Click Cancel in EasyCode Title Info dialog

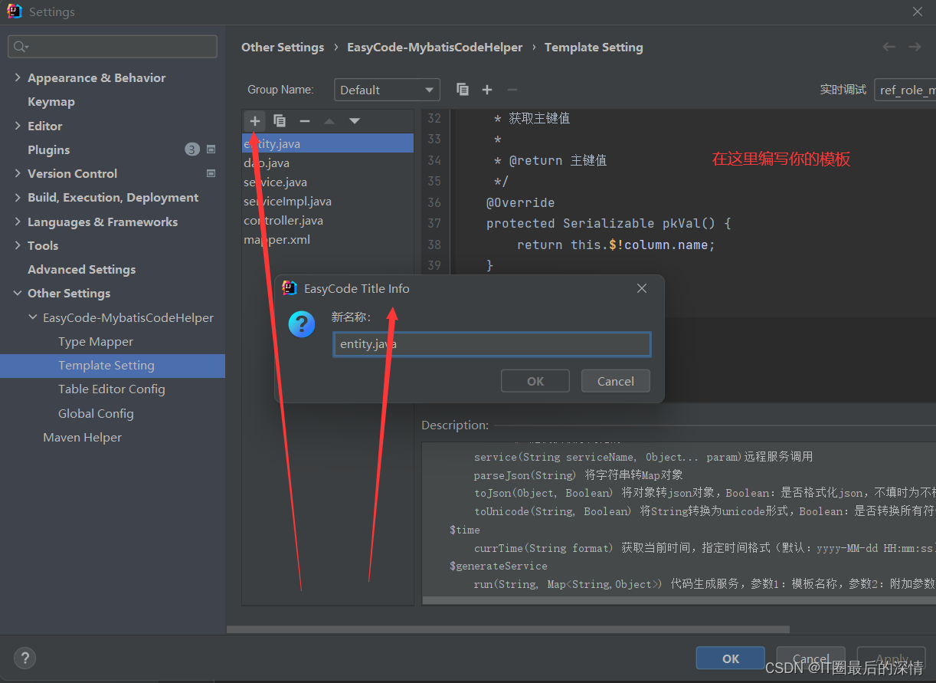(616, 381)
